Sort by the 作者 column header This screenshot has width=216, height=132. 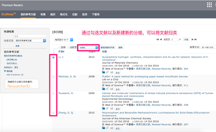click(61, 51)
